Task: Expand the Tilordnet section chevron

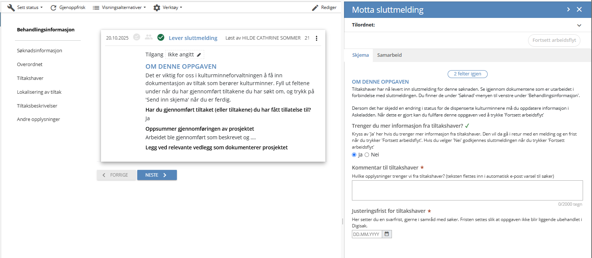Action: pos(579,25)
